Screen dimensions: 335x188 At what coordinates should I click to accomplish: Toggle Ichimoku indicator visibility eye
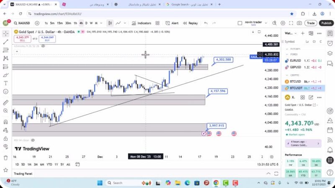43,46
